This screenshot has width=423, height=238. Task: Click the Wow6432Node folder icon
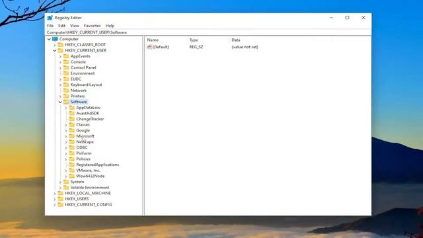point(72,176)
